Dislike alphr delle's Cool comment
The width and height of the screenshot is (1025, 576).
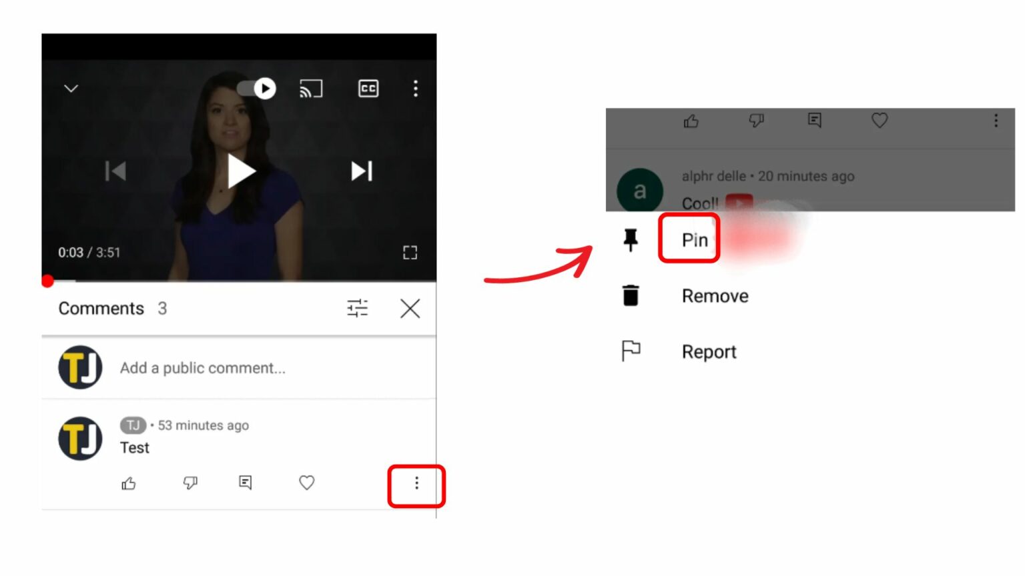click(x=756, y=121)
